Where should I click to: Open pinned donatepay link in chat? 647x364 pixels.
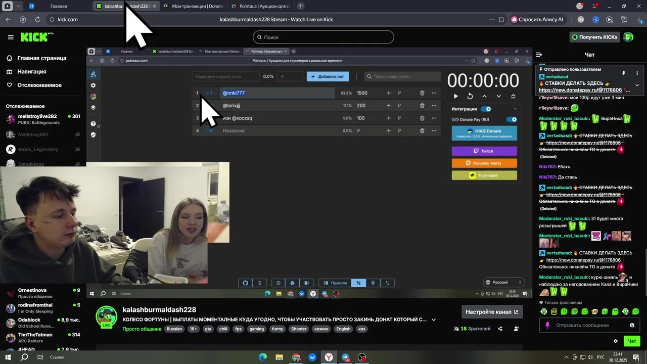coord(580,90)
